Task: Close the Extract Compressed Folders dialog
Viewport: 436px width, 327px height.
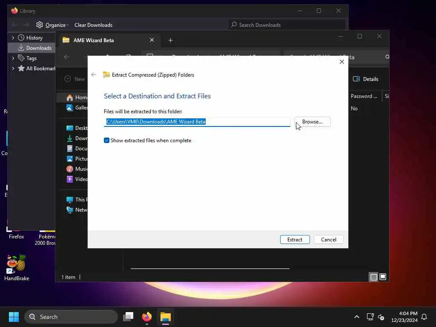Action: [342, 62]
